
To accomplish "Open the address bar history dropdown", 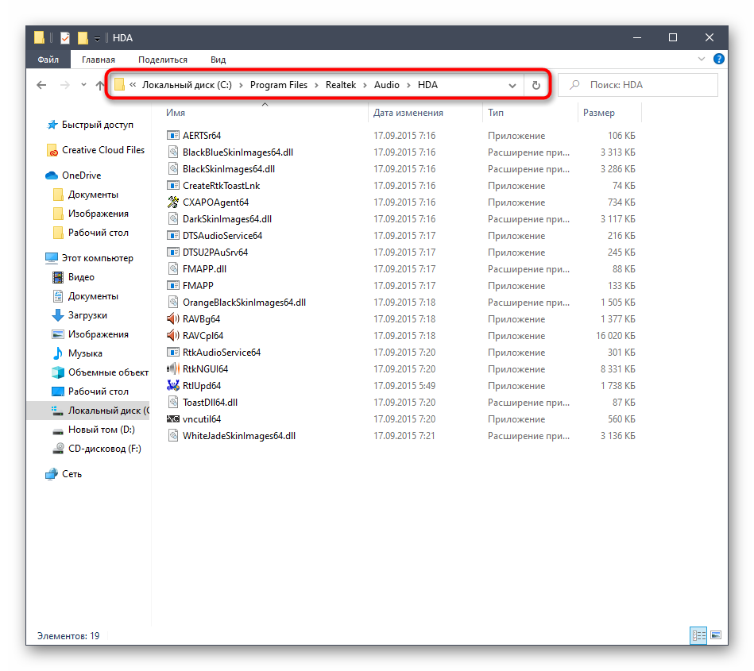I will tap(512, 86).
